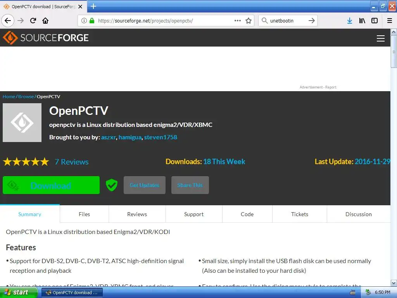
Task: Click the browser Forward arrow button
Action: [x=21, y=21]
